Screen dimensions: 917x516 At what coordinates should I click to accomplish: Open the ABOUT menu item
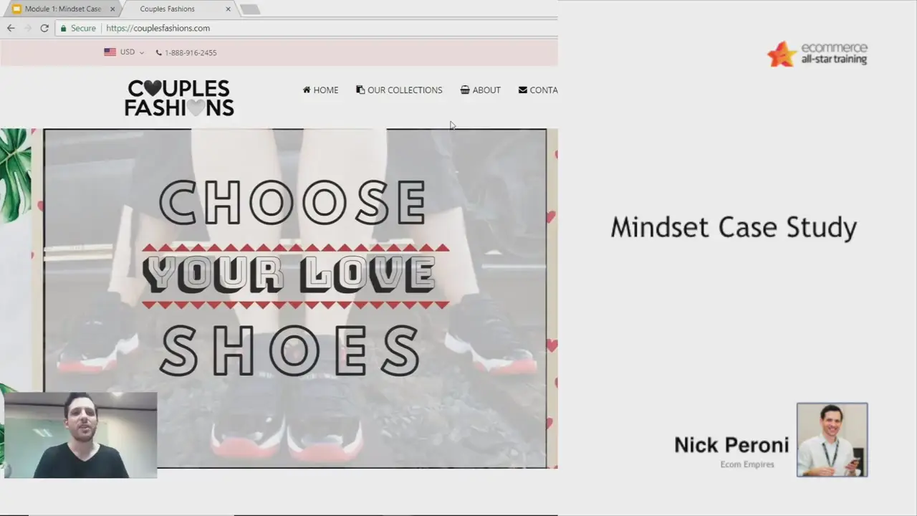coord(480,90)
